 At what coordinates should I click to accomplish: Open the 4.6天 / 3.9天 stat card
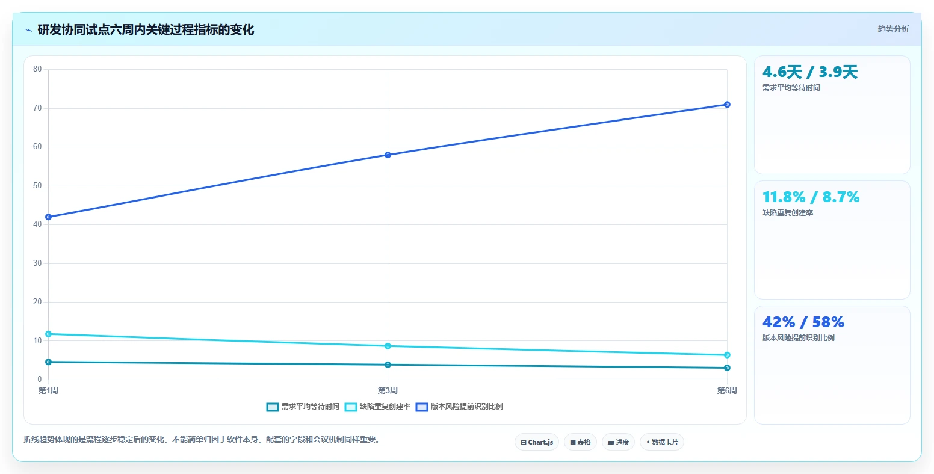point(832,115)
